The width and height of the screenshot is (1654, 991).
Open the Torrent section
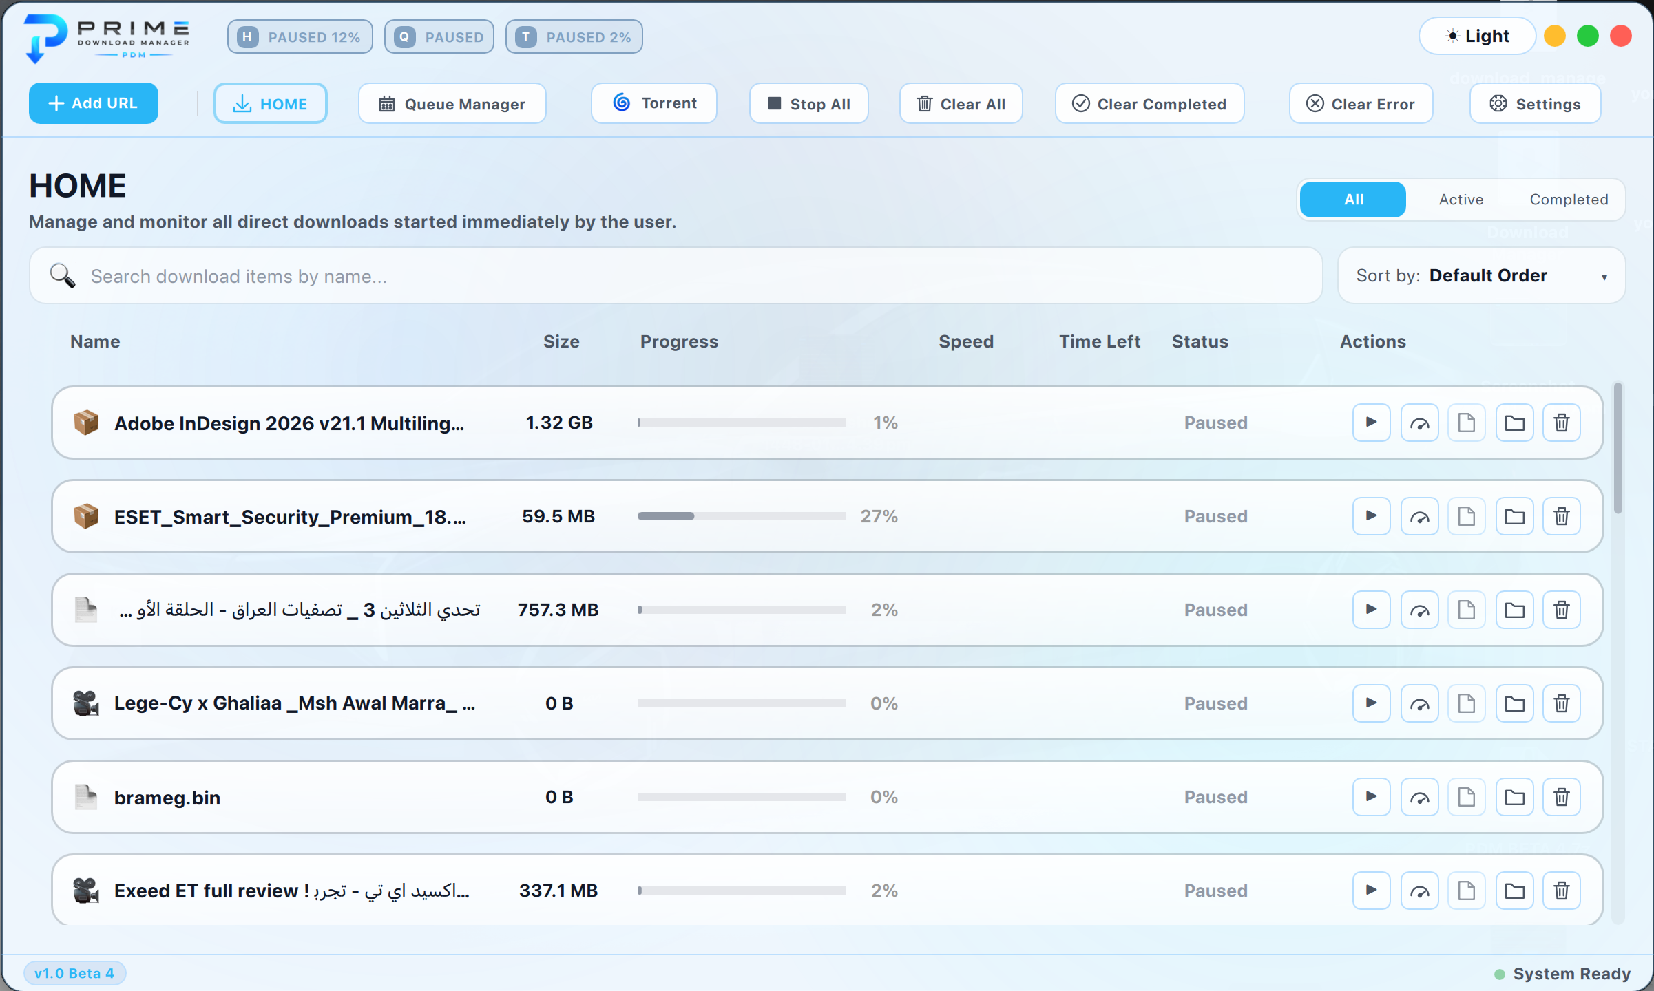(654, 103)
